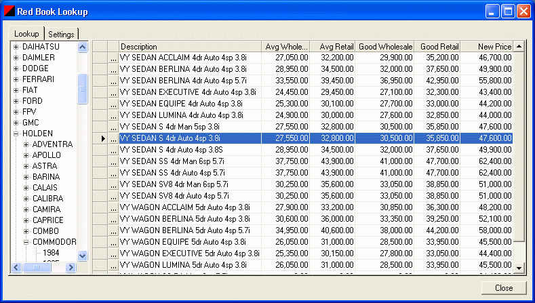
Task: Open details button for VY SEDAN EXECUTIVE row
Action: click(113, 92)
